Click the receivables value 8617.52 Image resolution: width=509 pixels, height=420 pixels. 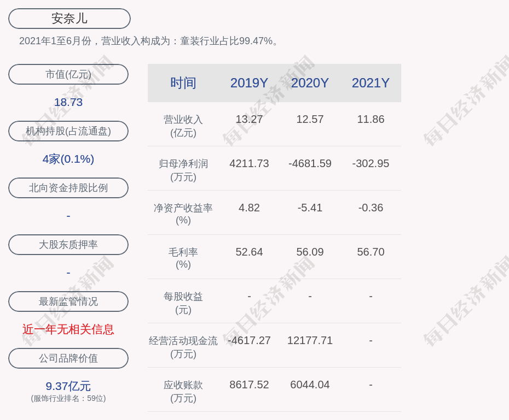(x=250, y=384)
